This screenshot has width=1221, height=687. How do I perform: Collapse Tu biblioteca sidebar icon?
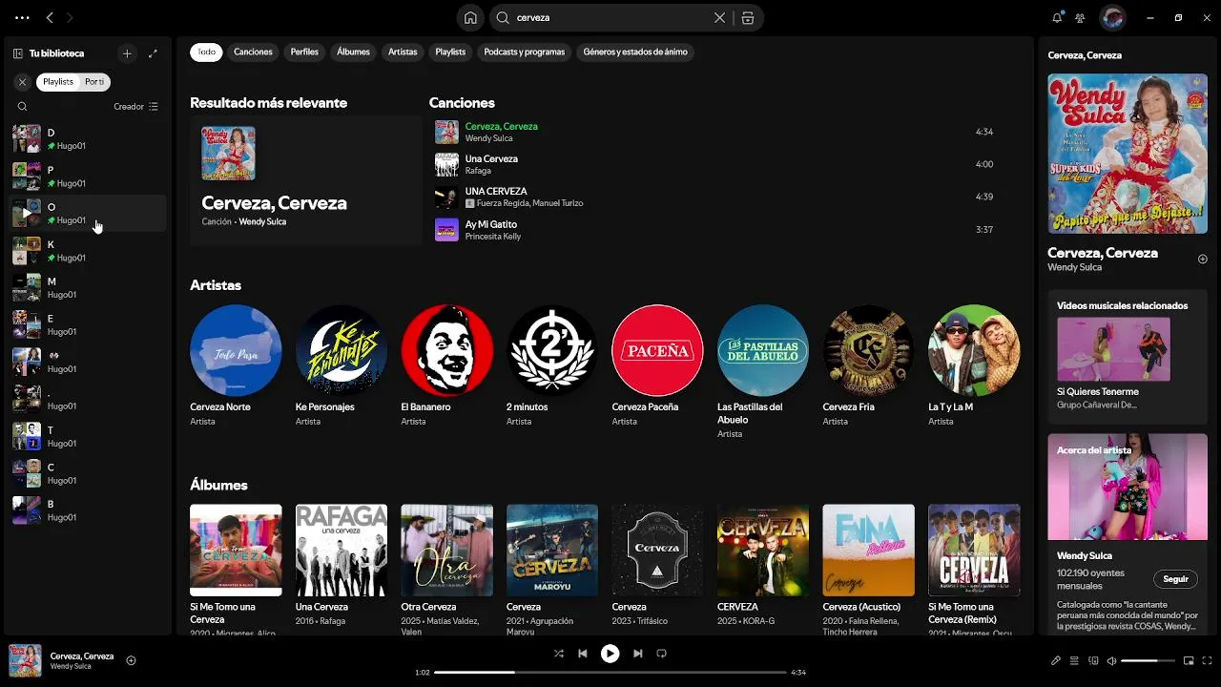pos(18,53)
